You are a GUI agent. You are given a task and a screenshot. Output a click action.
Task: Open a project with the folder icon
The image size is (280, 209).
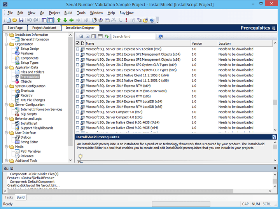[x=15, y=20]
